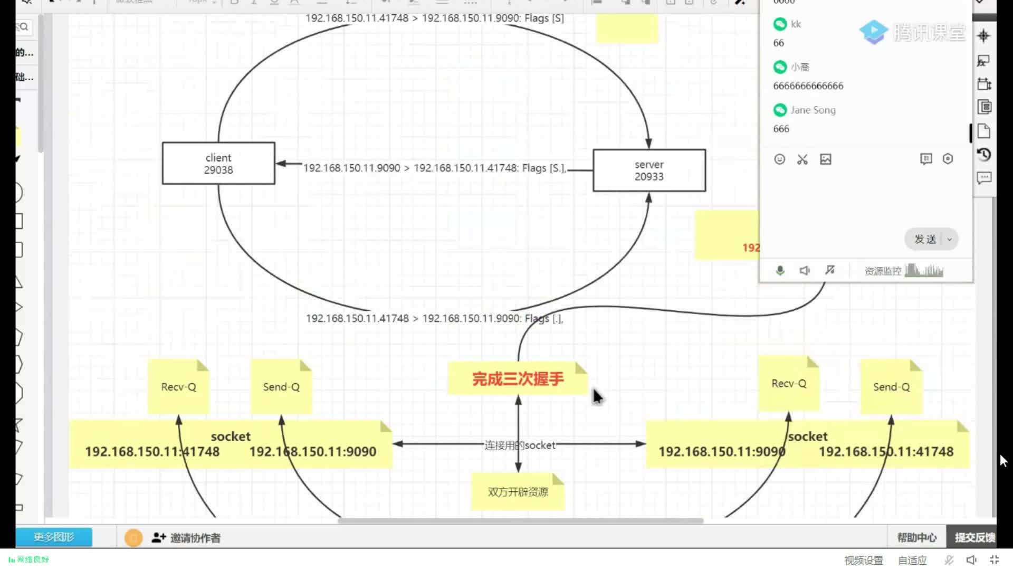Image resolution: width=1013 pixels, height=570 pixels.
Task: Click the 网络良好 network status indicator
Action: [28, 559]
